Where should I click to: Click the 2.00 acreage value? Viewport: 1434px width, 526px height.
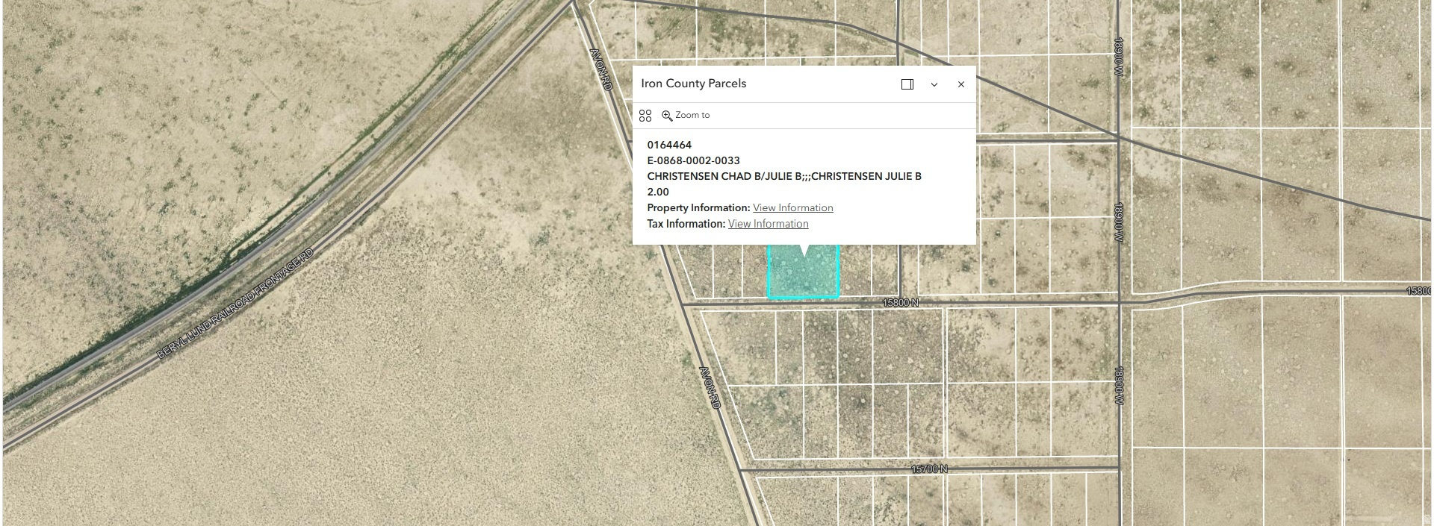click(658, 192)
